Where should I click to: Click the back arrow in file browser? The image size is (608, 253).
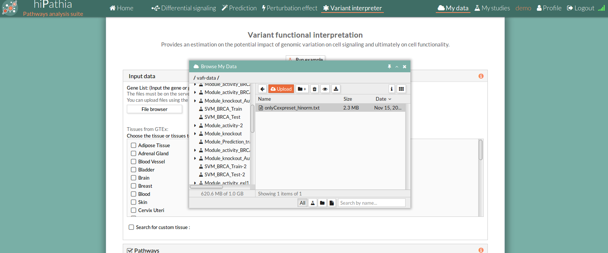pos(262,89)
